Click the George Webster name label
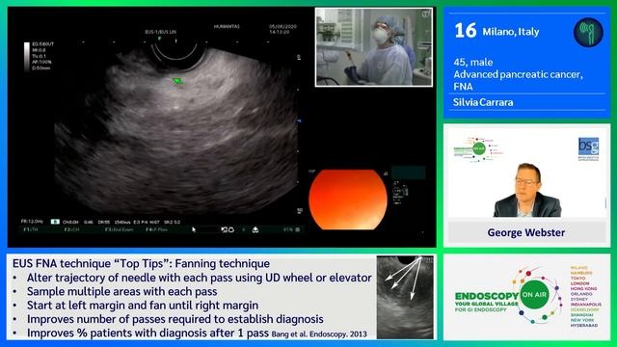This screenshot has height=347, width=617. [526, 232]
